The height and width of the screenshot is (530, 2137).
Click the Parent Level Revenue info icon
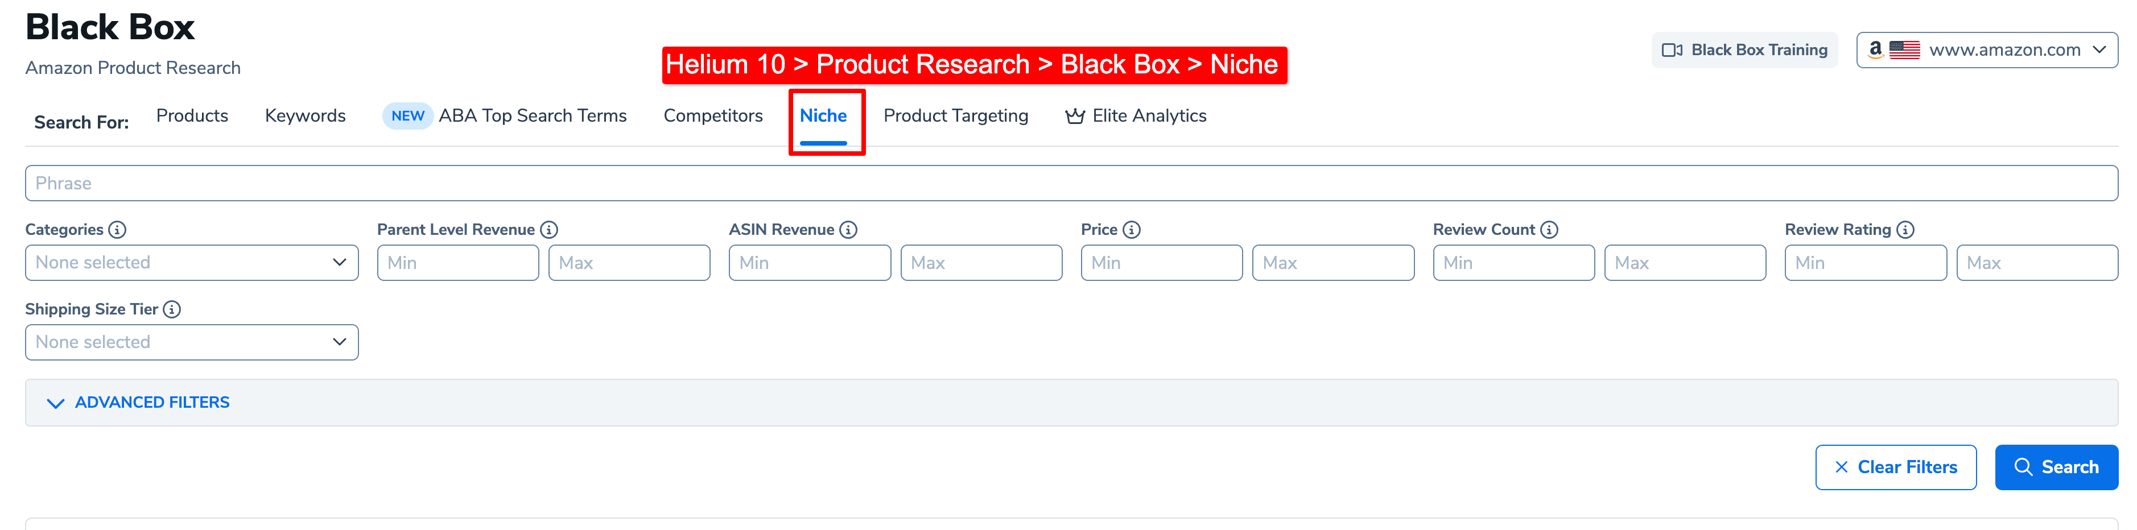coord(549,230)
